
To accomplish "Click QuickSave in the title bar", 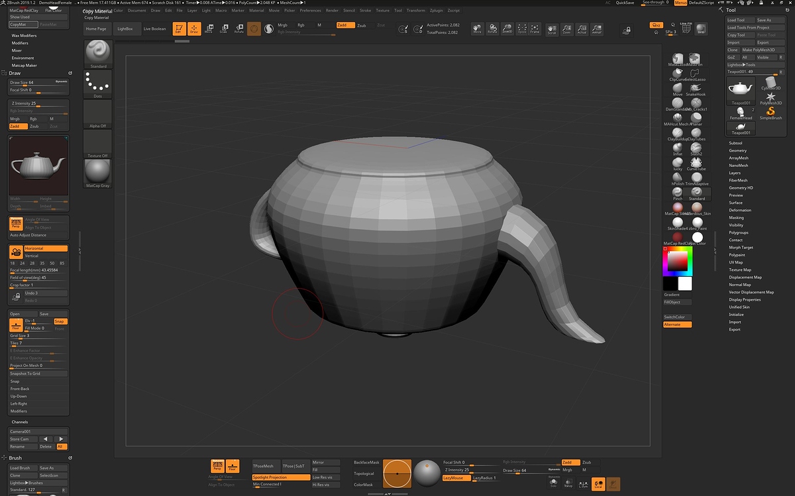I will tap(625, 3).
